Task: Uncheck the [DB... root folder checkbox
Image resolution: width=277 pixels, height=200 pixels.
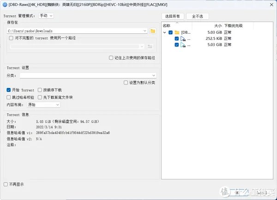Action: point(170,32)
